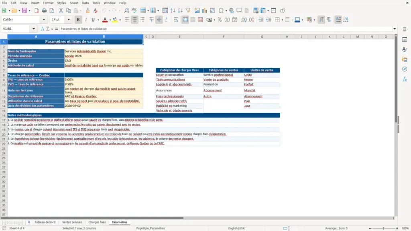This screenshot has width=411, height=231.
Task: Open the Format menu
Action: 48,3
